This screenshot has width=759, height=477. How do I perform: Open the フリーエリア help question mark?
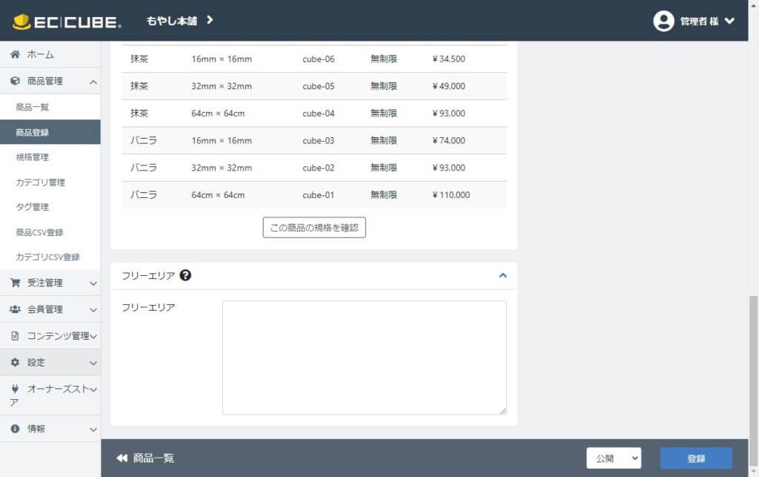click(x=185, y=275)
